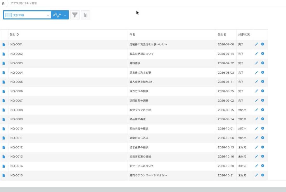
Task: Delete the INQ-0013 record
Action: [x=263, y=156]
